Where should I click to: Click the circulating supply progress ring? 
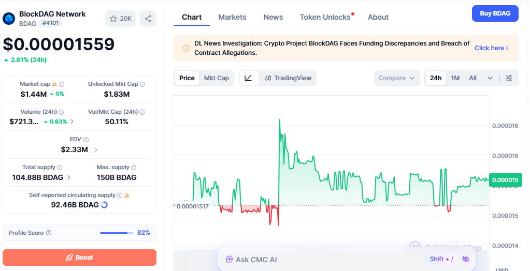[x=104, y=205]
